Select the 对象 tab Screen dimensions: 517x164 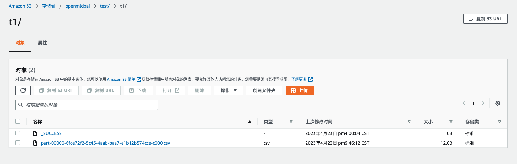[20, 43]
